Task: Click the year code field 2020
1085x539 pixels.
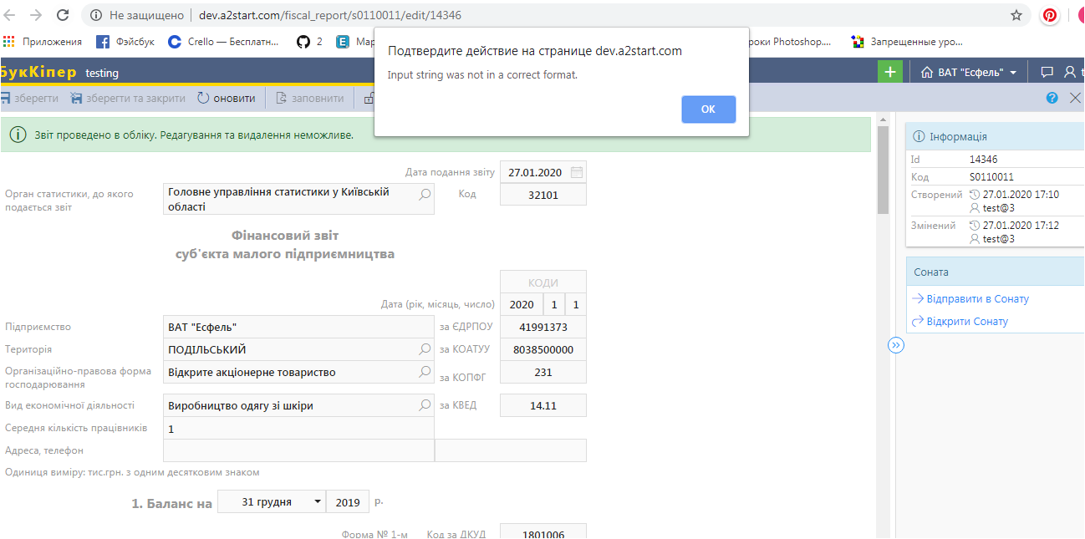Action: click(522, 304)
